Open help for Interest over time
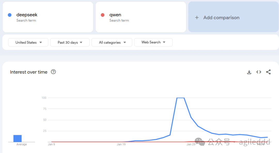This screenshot has height=153, width=279. pyautogui.click(x=53, y=72)
